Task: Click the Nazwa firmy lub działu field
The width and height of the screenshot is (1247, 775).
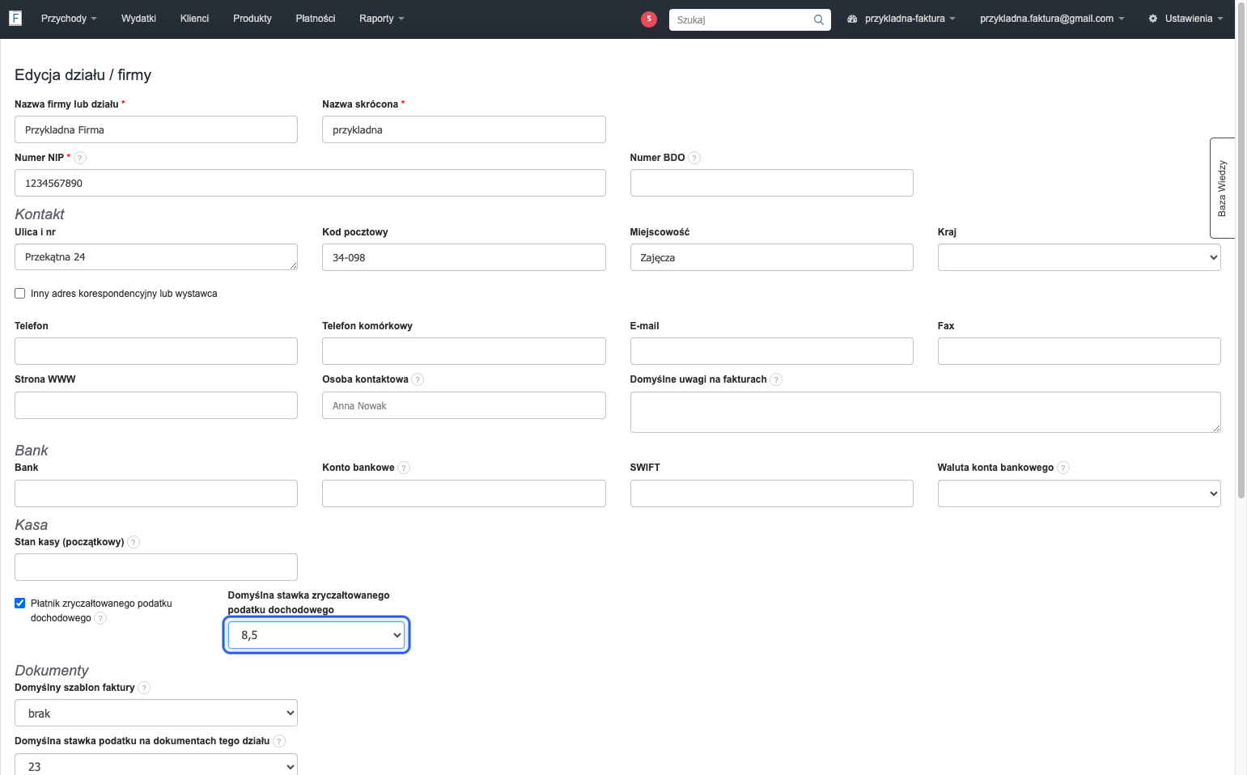Action: (156, 129)
